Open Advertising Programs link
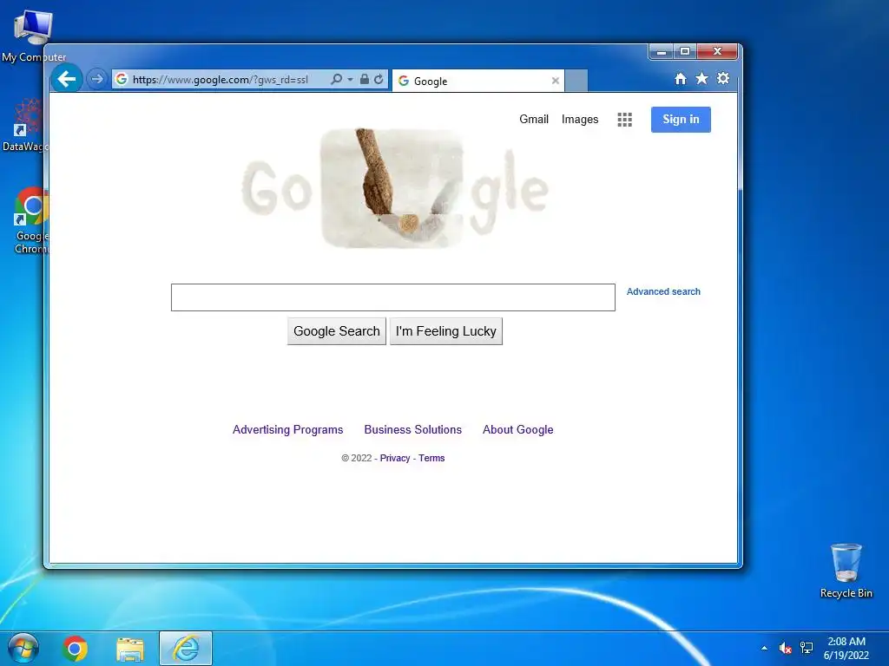The image size is (889, 666). click(x=288, y=430)
